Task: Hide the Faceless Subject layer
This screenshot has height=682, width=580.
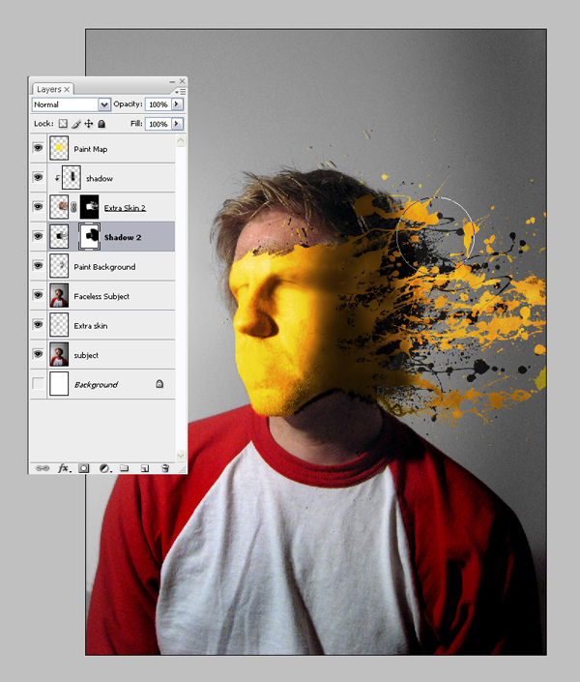Action: click(x=39, y=295)
